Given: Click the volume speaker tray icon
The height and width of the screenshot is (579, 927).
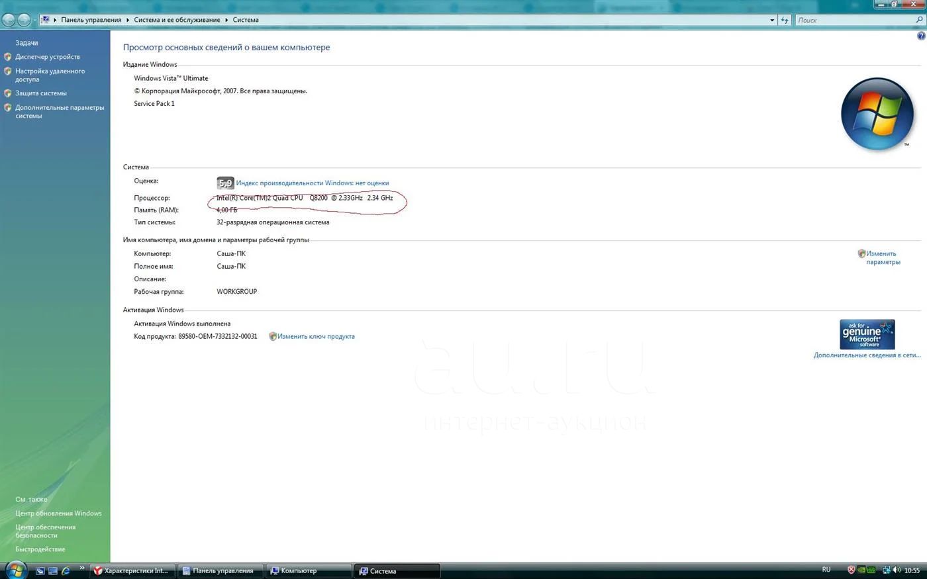Looking at the screenshot, I should (897, 570).
